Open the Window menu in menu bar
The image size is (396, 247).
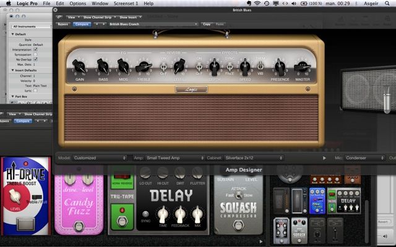point(100,4)
